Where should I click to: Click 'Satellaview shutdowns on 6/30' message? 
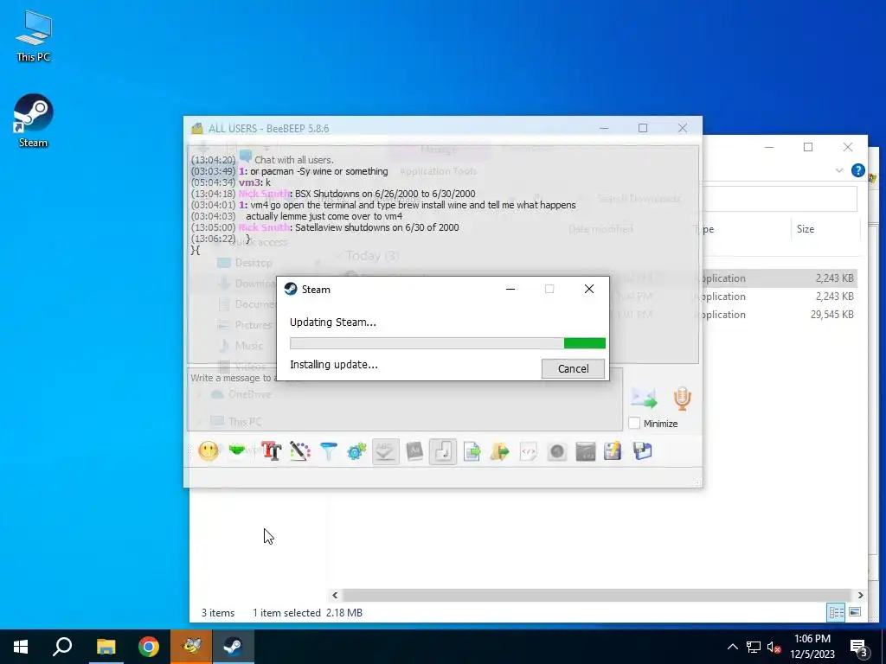click(377, 227)
